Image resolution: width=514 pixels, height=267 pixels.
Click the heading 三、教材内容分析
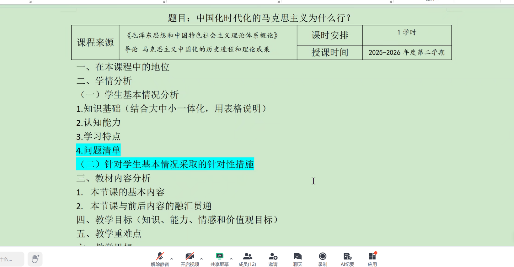114,178
